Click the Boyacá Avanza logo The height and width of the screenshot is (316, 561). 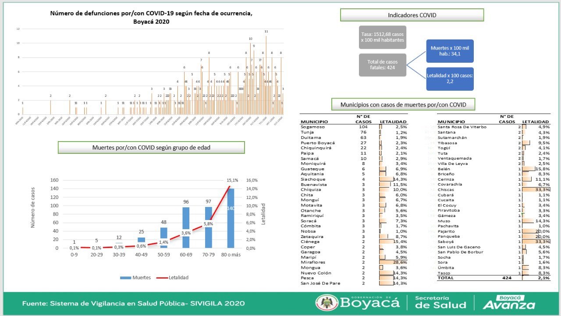[509, 302]
